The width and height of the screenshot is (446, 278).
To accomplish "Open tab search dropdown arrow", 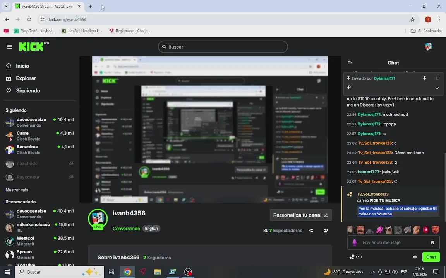I will click(x=6, y=6).
